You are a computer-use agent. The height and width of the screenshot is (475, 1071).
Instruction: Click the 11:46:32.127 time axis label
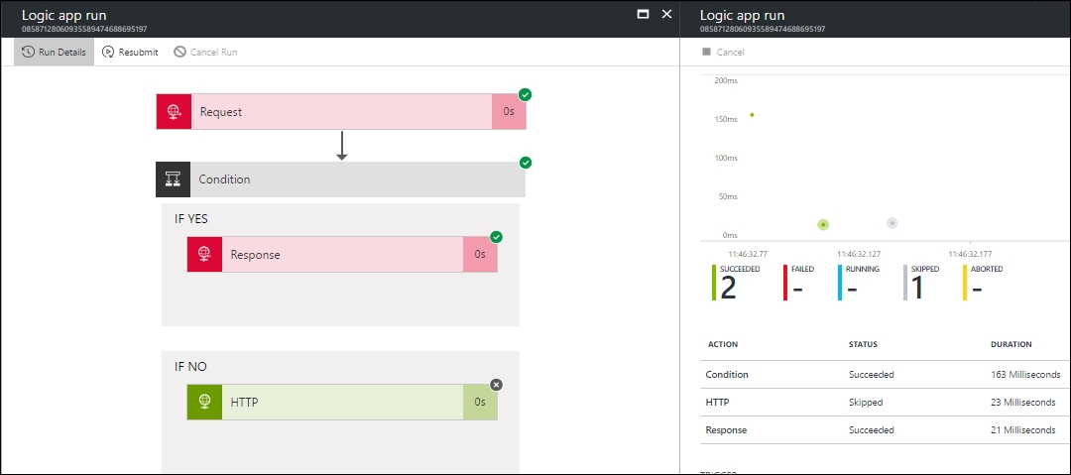(859, 254)
